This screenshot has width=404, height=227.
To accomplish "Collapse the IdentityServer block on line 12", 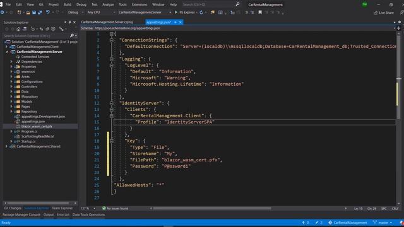I will [x=111, y=103].
